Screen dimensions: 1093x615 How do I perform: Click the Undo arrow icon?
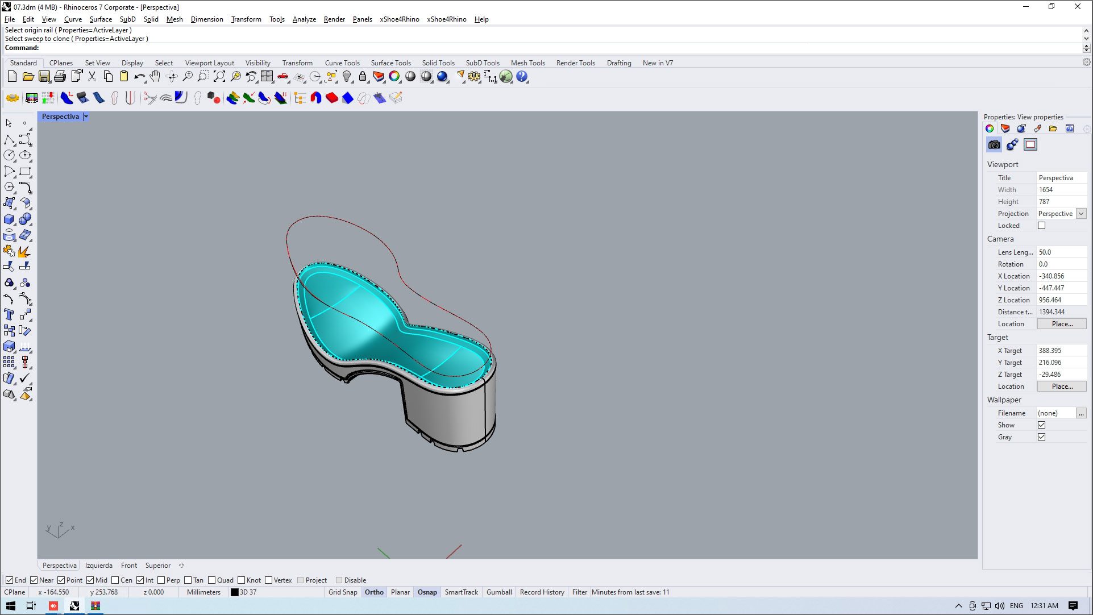pos(139,77)
